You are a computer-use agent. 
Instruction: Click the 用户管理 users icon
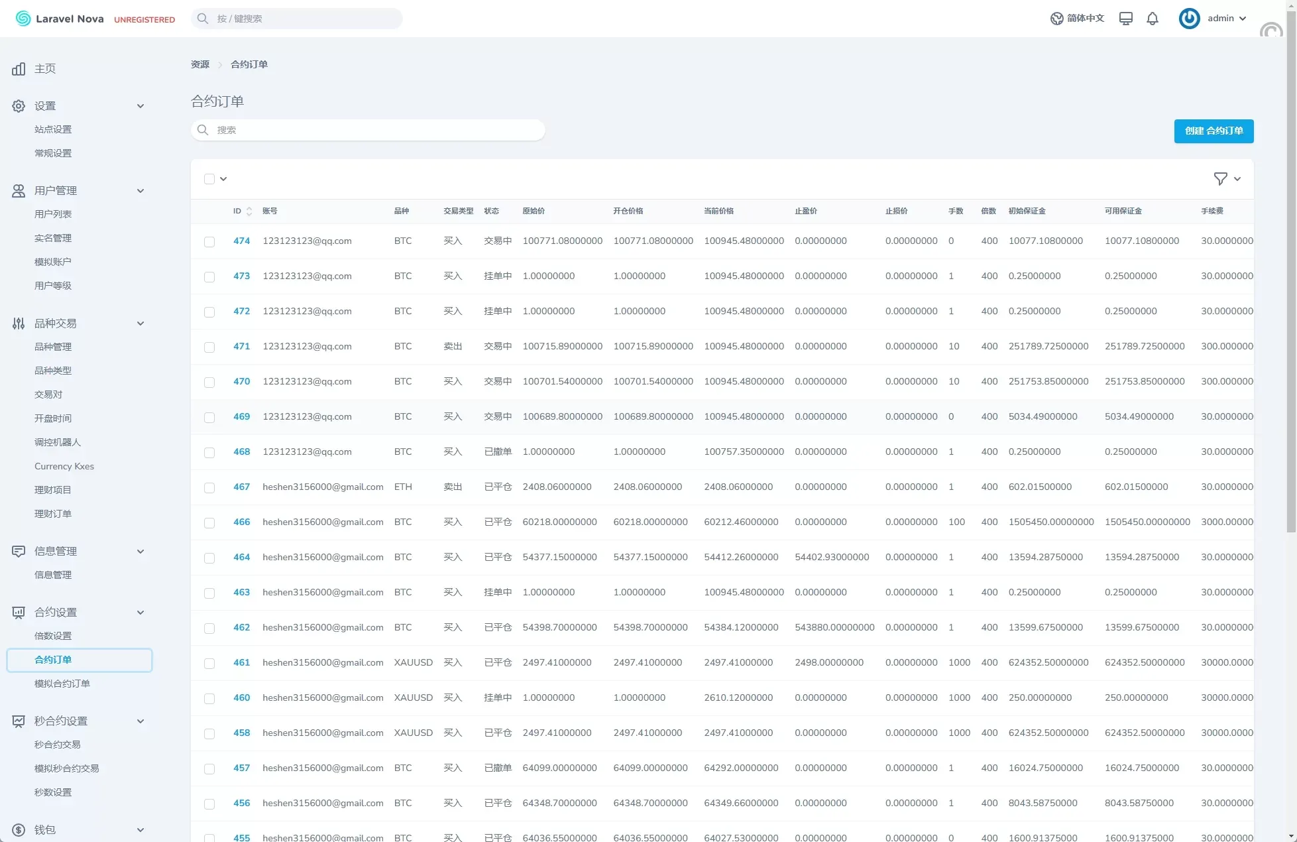pyautogui.click(x=19, y=191)
